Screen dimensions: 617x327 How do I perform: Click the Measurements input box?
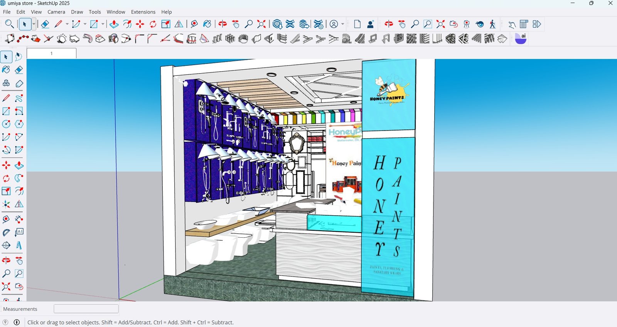tap(86, 309)
